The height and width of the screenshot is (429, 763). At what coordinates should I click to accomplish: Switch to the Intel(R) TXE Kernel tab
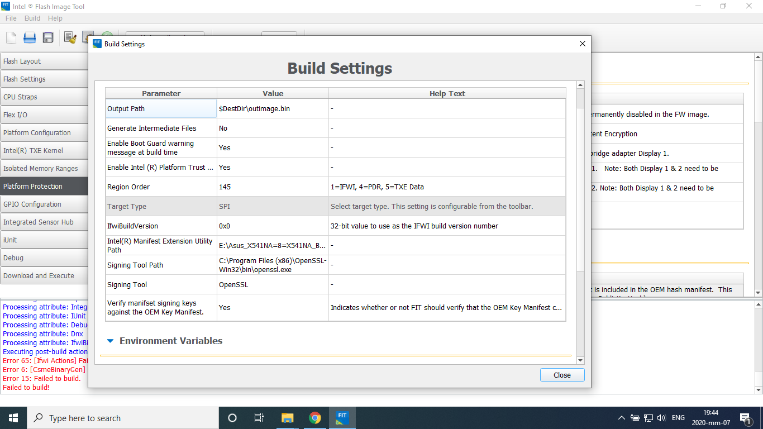pyautogui.click(x=44, y=150)
